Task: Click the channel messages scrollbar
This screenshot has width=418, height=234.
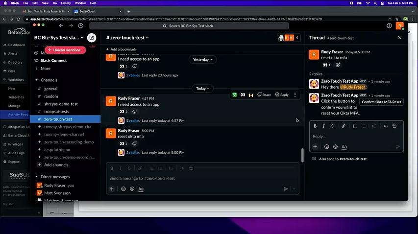Action: [302, 155]
